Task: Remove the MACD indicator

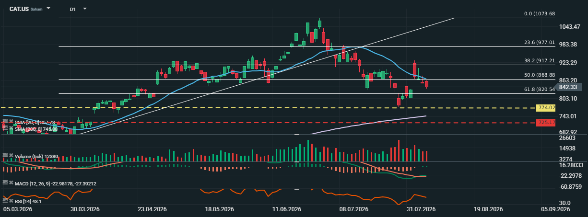Action: (x=11, y=183)
